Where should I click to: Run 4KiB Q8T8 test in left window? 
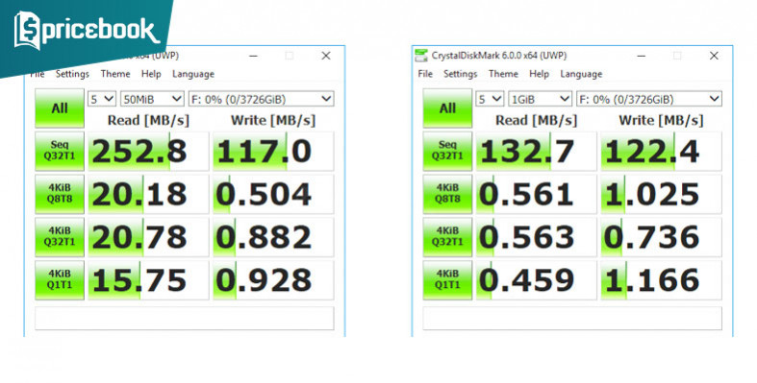tap(60, 194)
